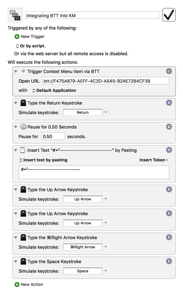Image resolution: width=183 pixels, height=294 pixels.
Task: Open gear menu for Trigger Context Menu action
Action: coord(169,71)
